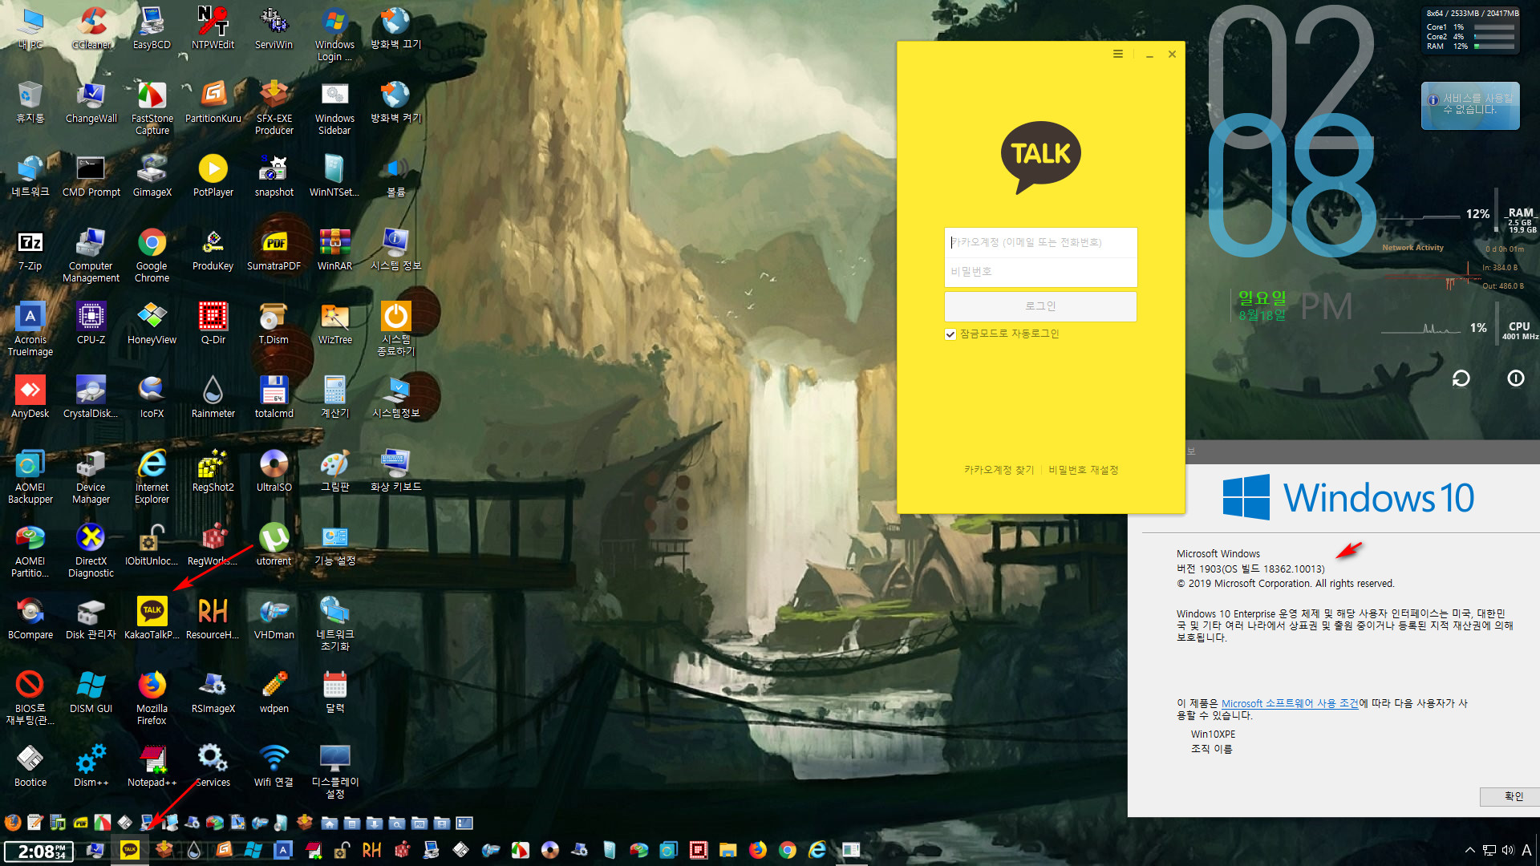Open the KakaoTalk hamburger menu
This screenshot has width=1540, height=866.
click(x=1117, y=54)
